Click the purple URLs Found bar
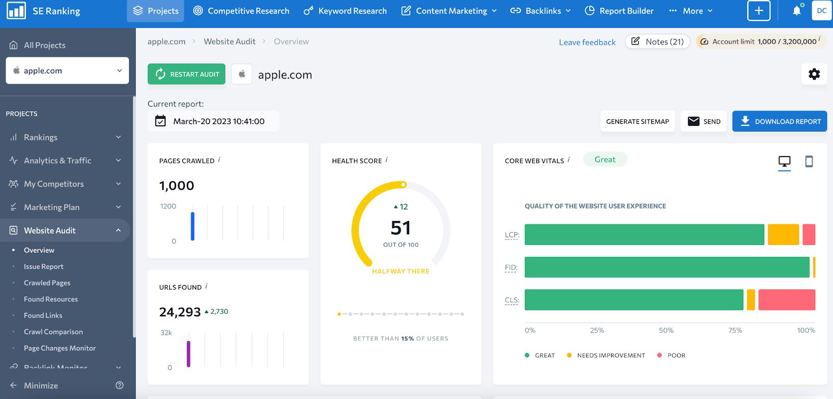Viewport: 833px width, 399px height. point(188,354)
